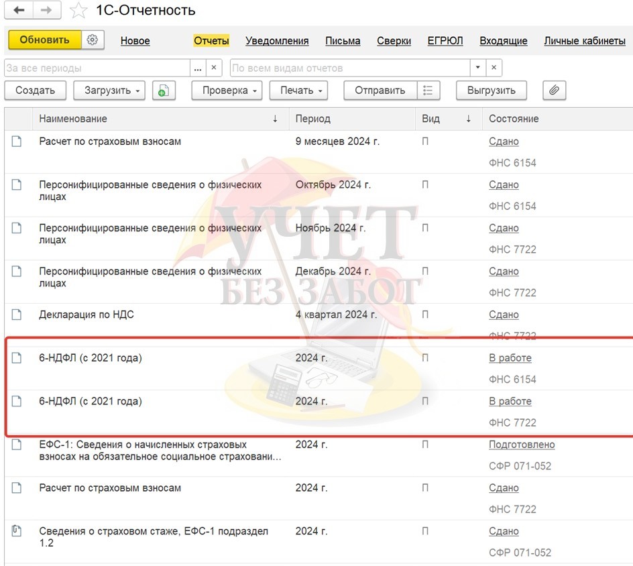633x566 pixels.
Task: Focus the За все периоды filter field
Action: pos(97,68)
